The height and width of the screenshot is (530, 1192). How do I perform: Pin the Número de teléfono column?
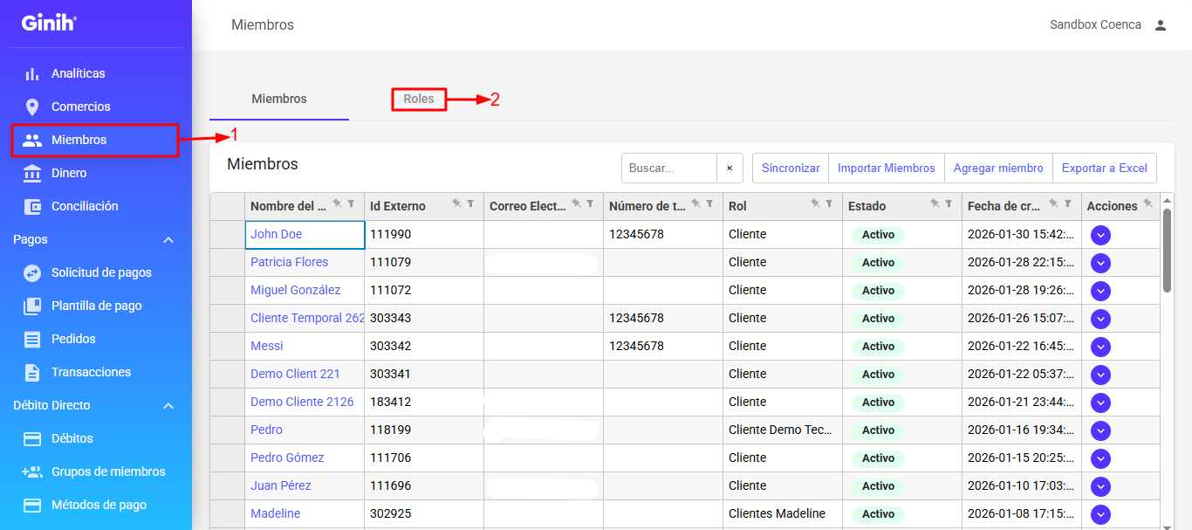click(695, 203)
